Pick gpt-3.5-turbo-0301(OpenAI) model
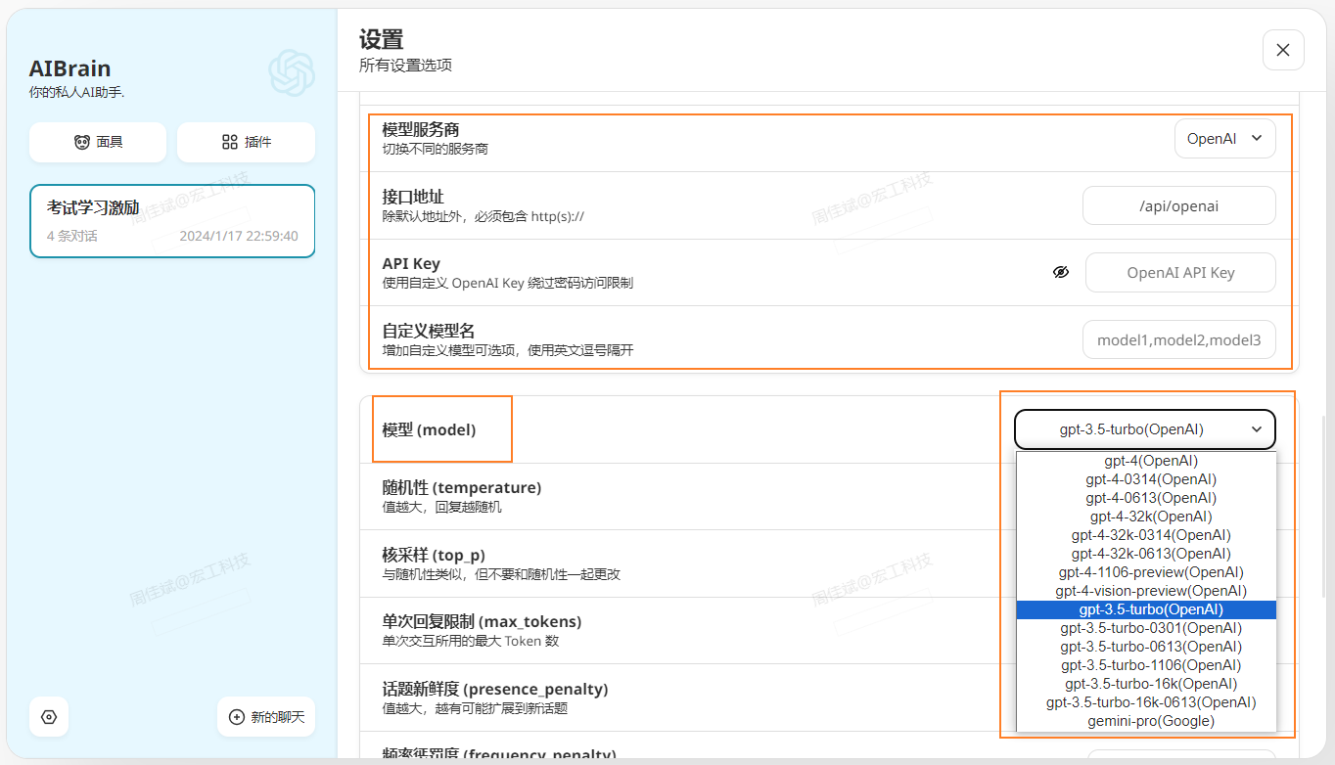 1146,628
